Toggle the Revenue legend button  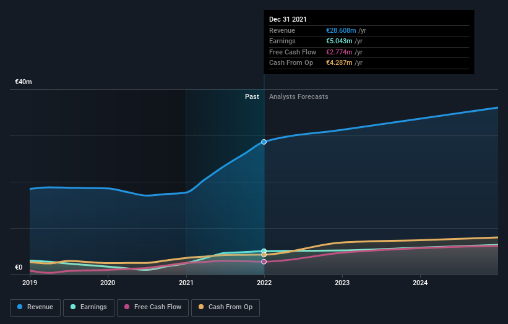(x=35, y=307)
